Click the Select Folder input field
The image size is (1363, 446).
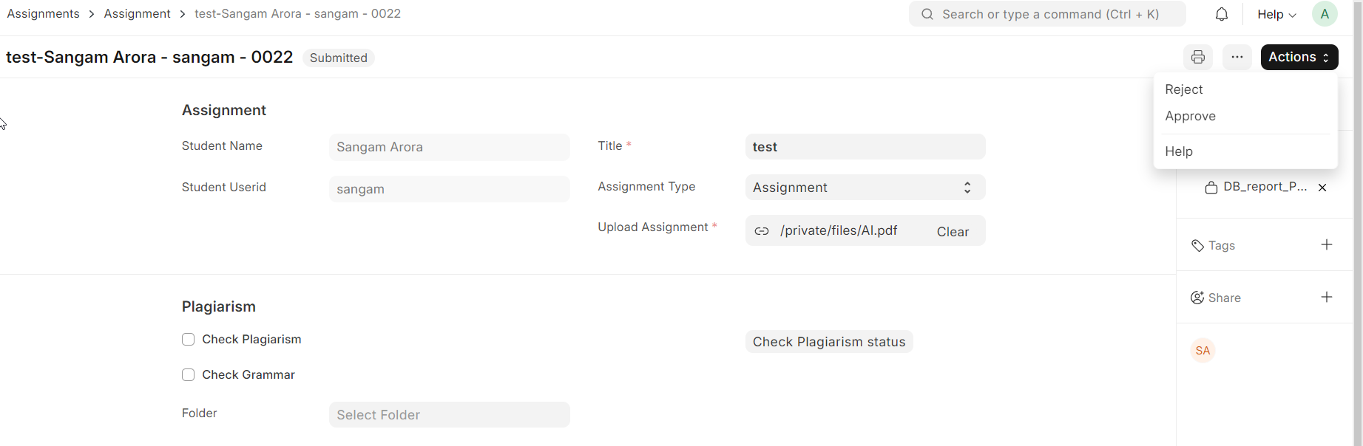(x=449, y=415)
